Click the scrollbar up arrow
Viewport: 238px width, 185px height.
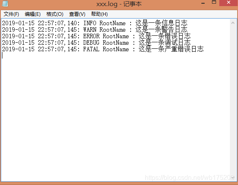[x=233, y=23]
